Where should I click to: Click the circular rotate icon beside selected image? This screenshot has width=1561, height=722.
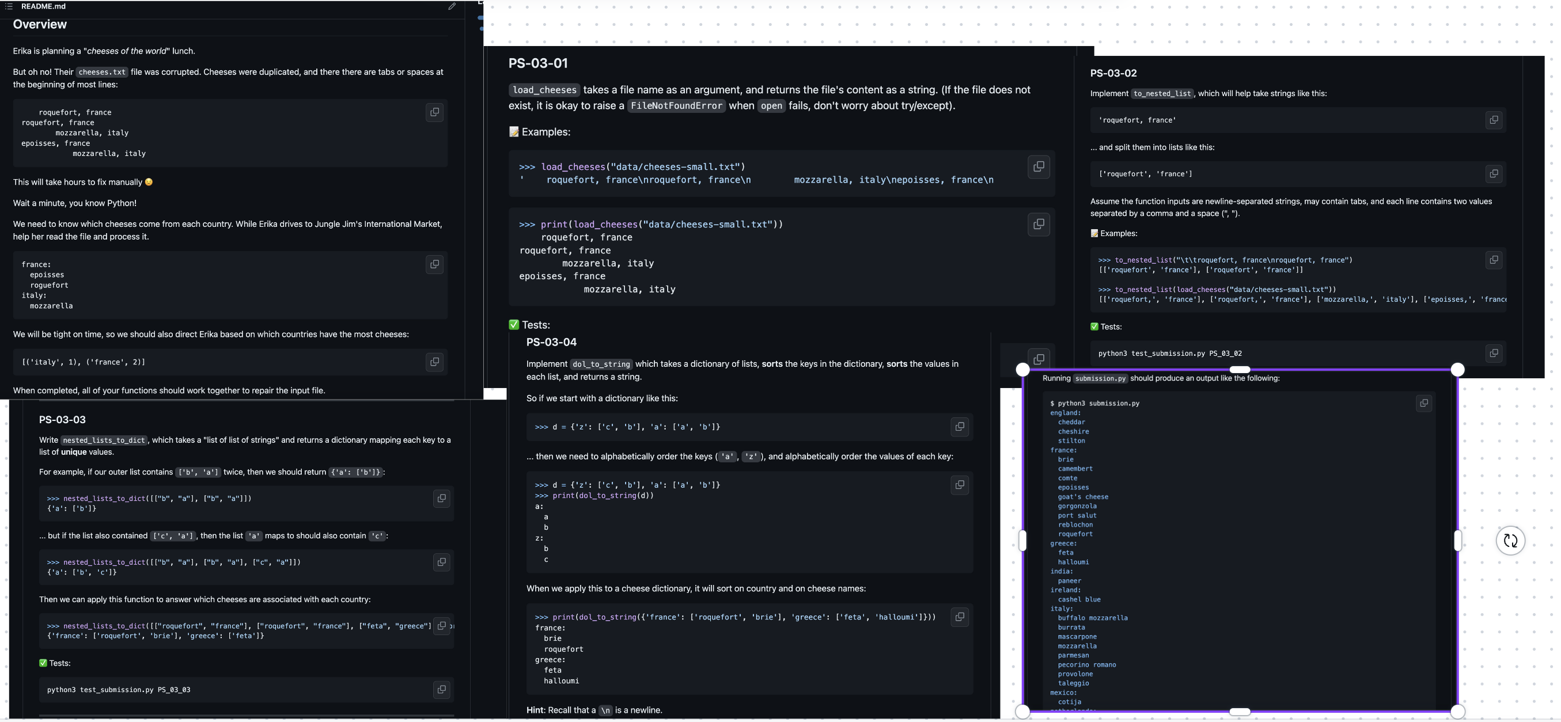click(1510, 540)
